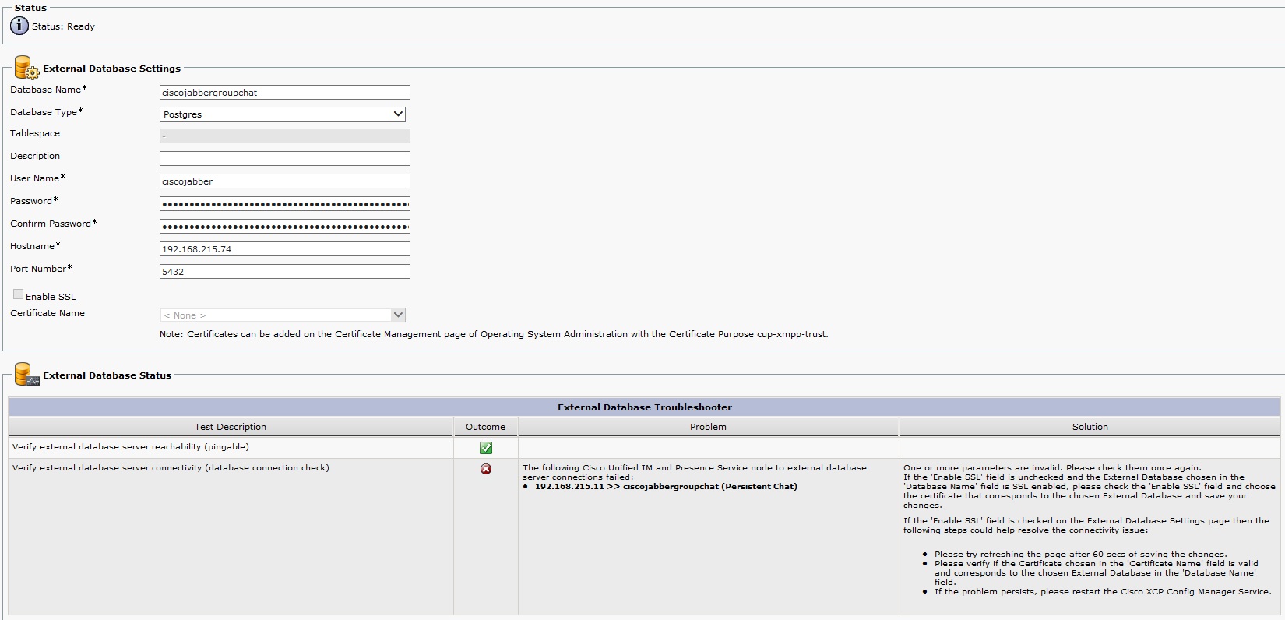Click the Confirm Password field
This screenshot has width=1285, height=620.
(285, 227)
